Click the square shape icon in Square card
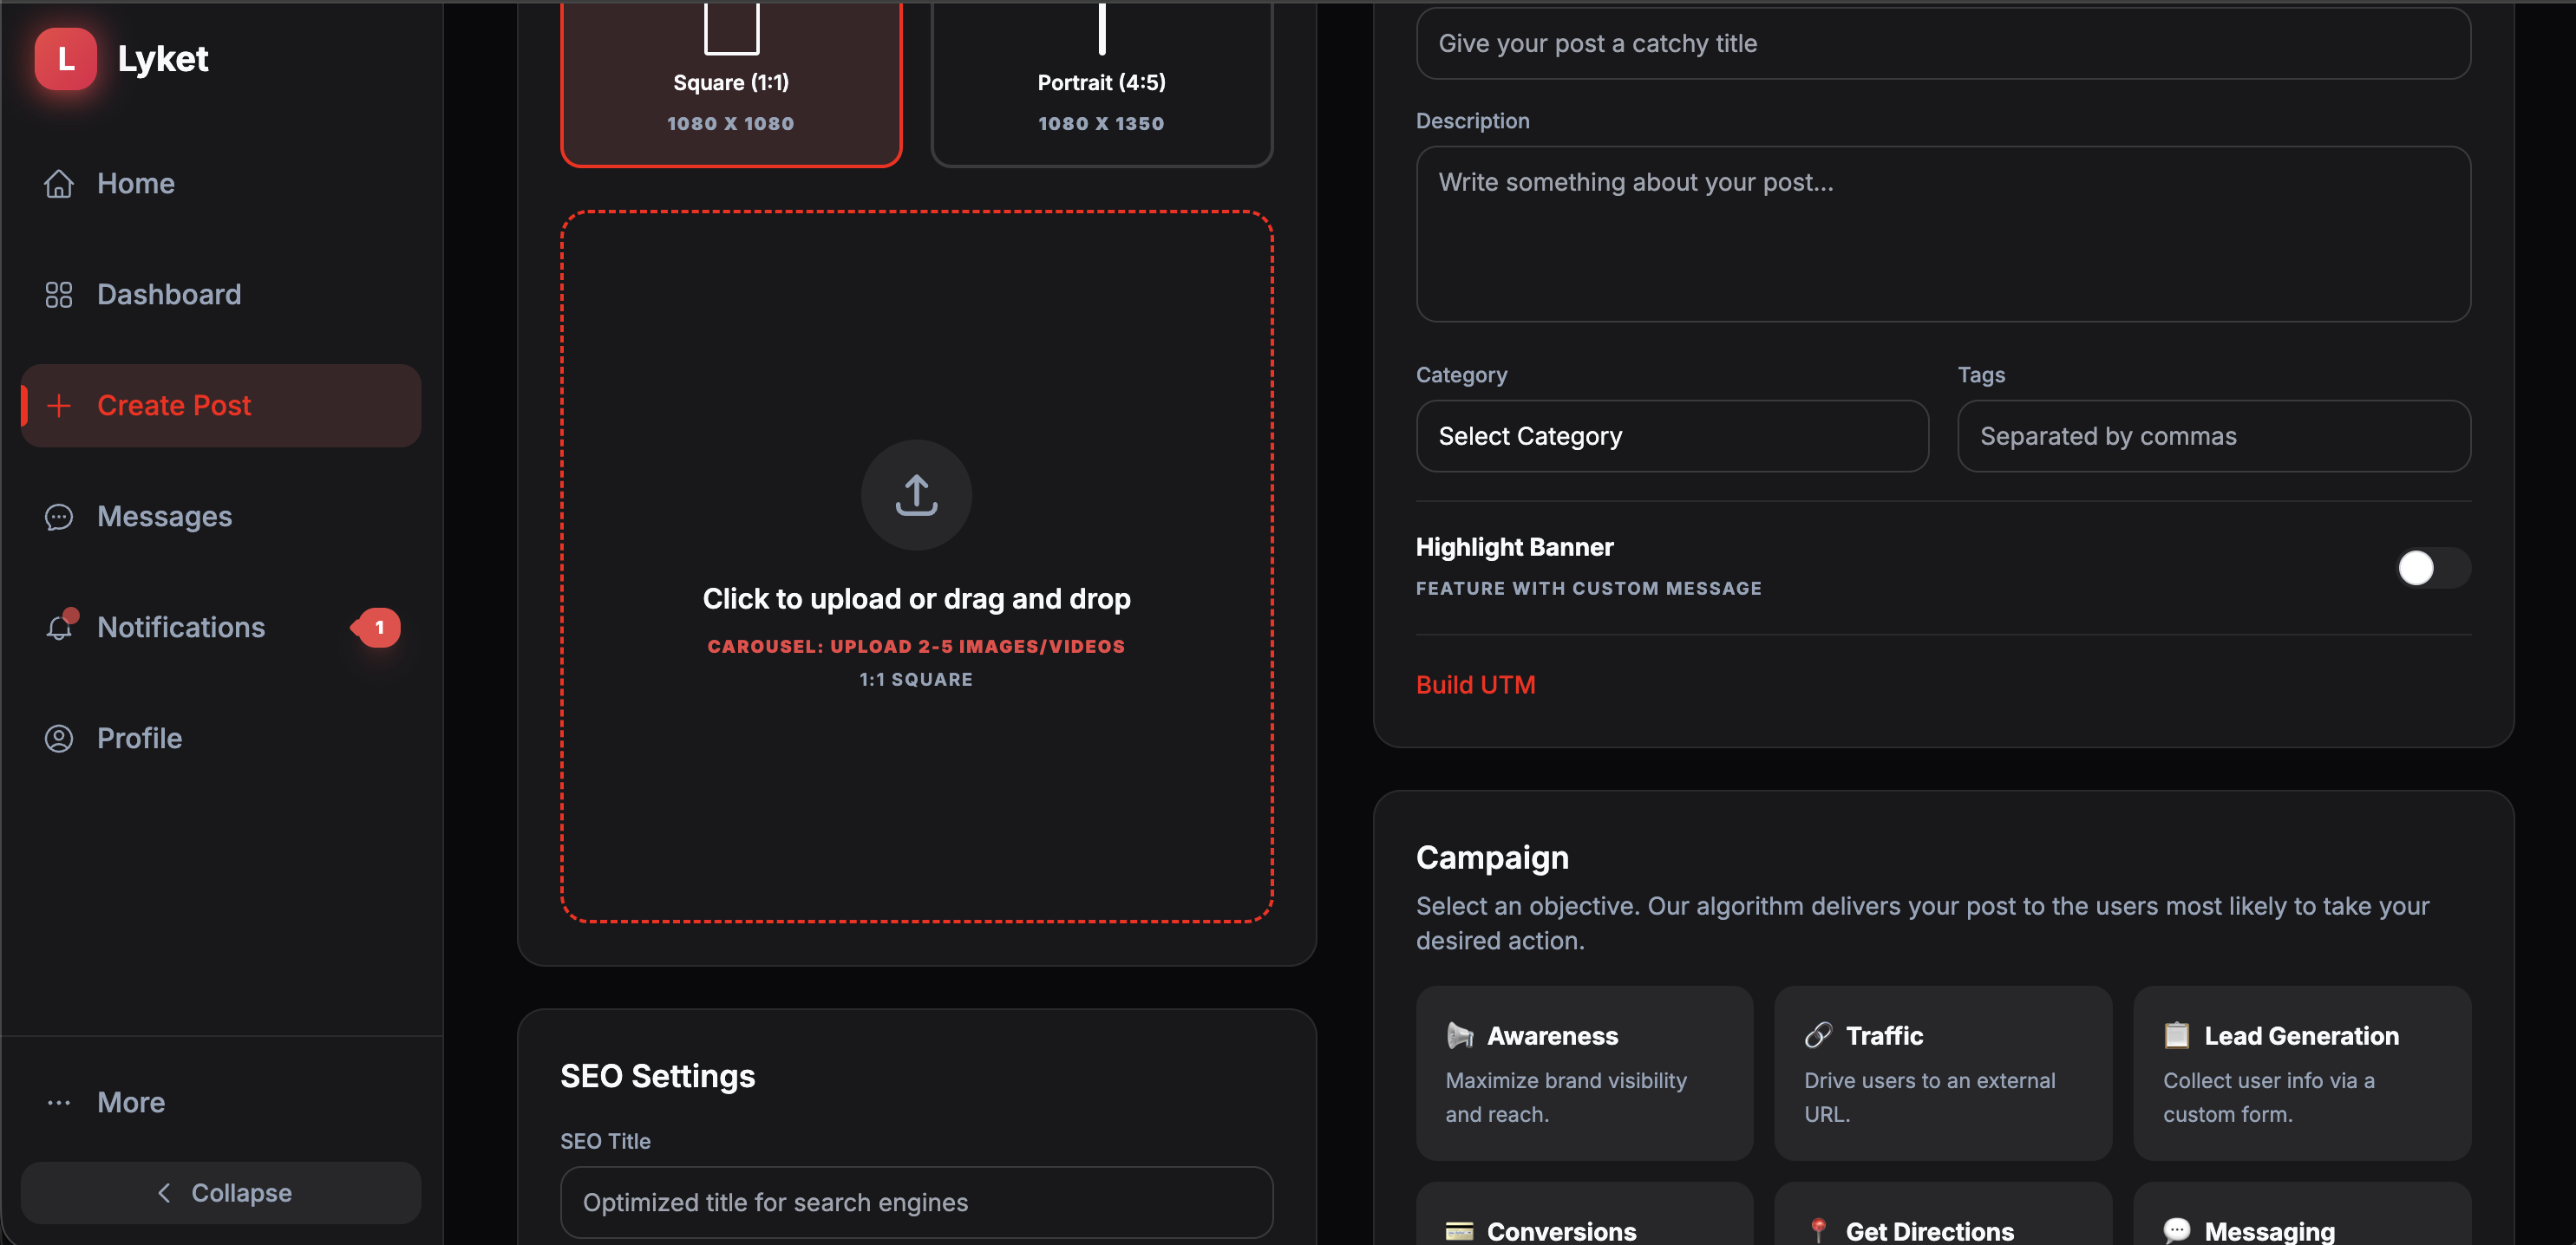The image size is (2576, 1245). click(x=731, y=27)
